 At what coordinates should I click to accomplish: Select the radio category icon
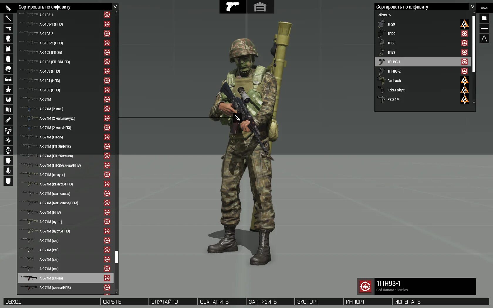pyautogui.click(x=8, y=130)
